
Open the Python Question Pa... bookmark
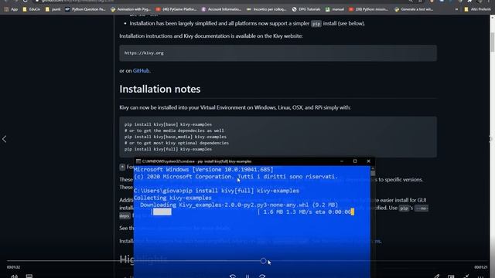85,9
